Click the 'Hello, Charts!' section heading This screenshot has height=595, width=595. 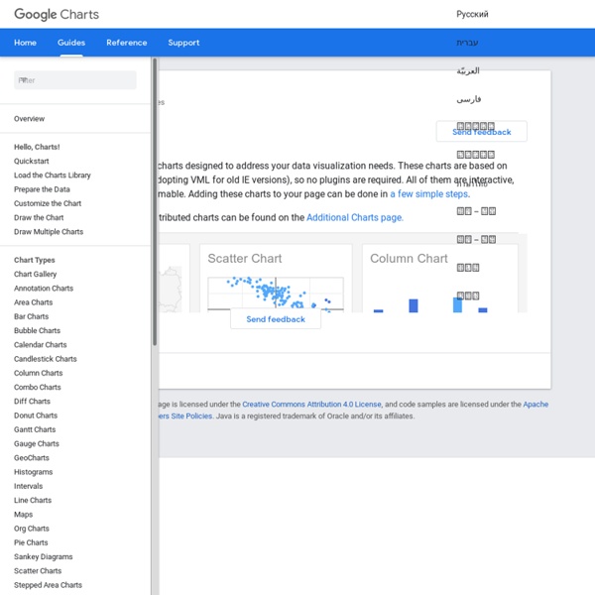(37, 147)
